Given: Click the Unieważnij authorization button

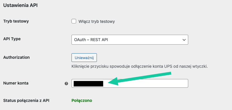Looking at the screenshot, I should click(84, 58).
